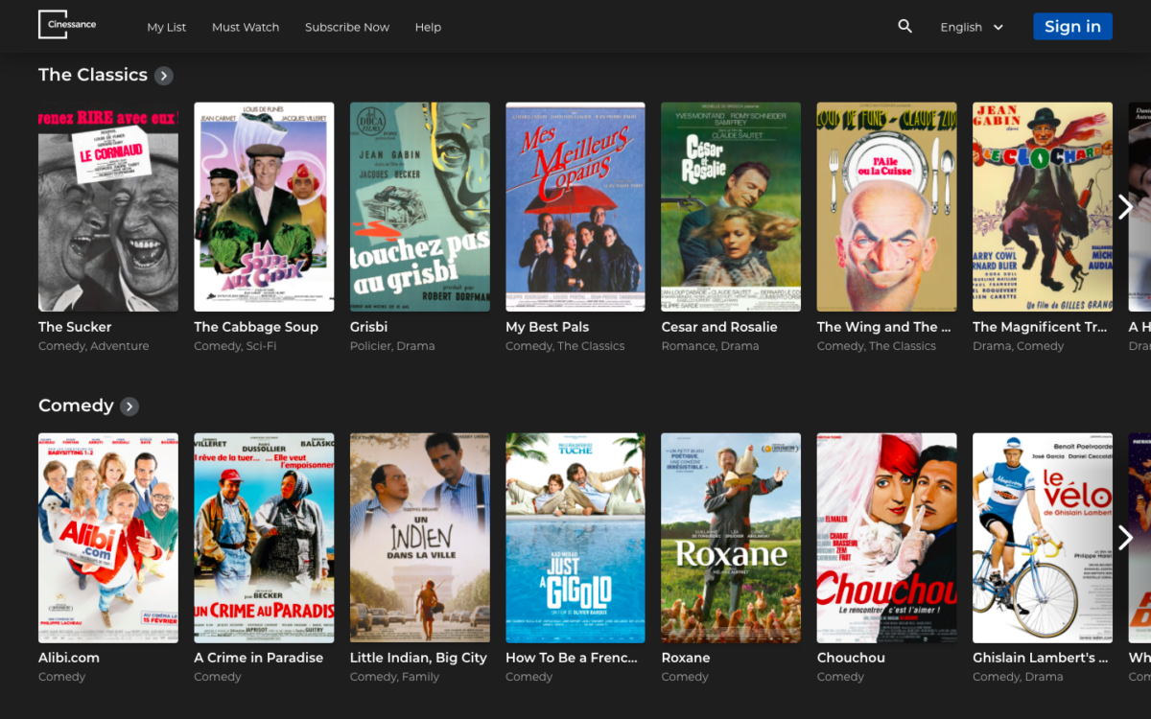Open the Cinessance logo home link
This screenshot has width=1151, height=719.
pyautogui.click(x=67, y=25)
